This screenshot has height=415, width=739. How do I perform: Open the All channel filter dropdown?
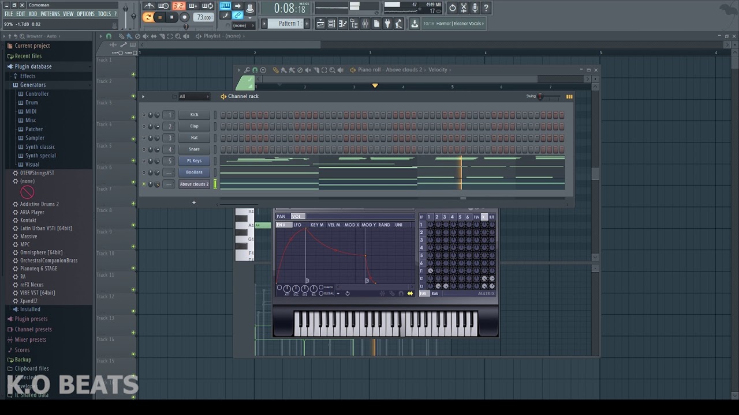[x=193, y=96]
